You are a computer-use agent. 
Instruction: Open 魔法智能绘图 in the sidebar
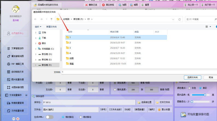pyautogui.click(x=16, y=56)
